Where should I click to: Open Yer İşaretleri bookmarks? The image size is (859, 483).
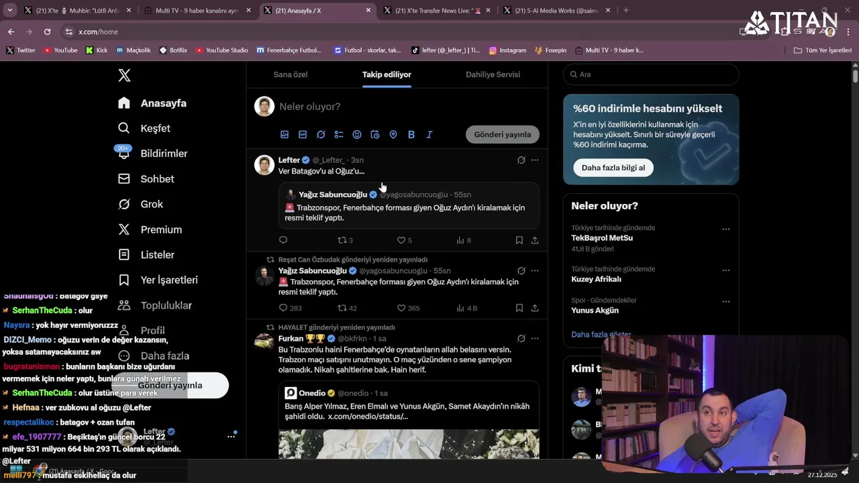point(158,280)
